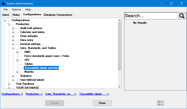Viewport: 187px width, 109px height.
Task: Collapse the Lists, Standards, and Tables node
Action: [x=13, y=48]
